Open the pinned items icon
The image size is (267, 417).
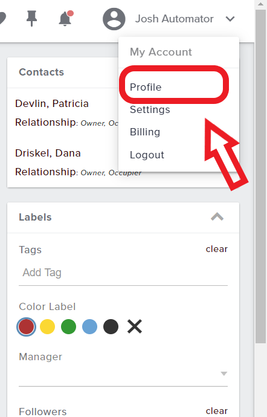[x=31, y=19]
